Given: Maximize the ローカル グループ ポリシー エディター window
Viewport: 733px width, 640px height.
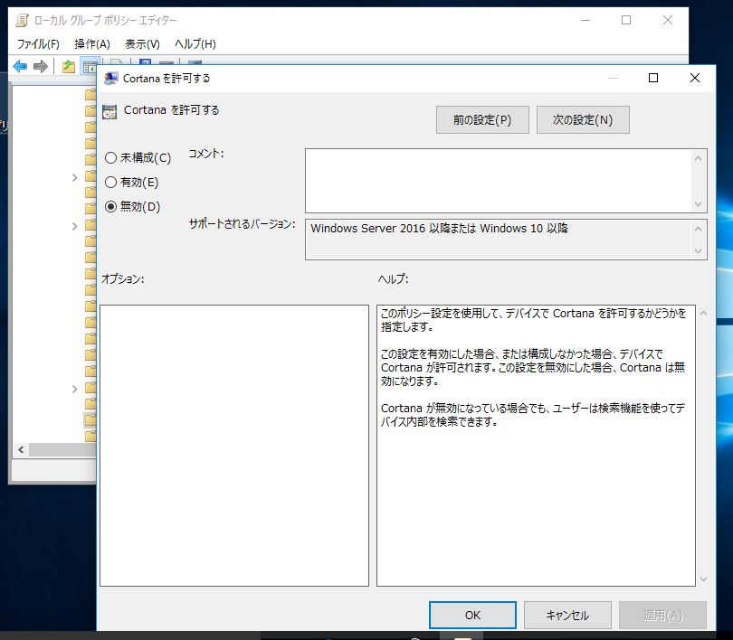Looking at the screenshot, I should [x=626, y=20].
